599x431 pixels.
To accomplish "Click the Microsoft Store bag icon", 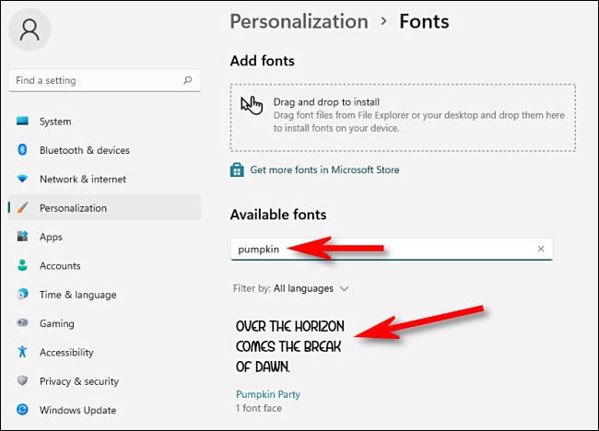I will coord(238,169).
